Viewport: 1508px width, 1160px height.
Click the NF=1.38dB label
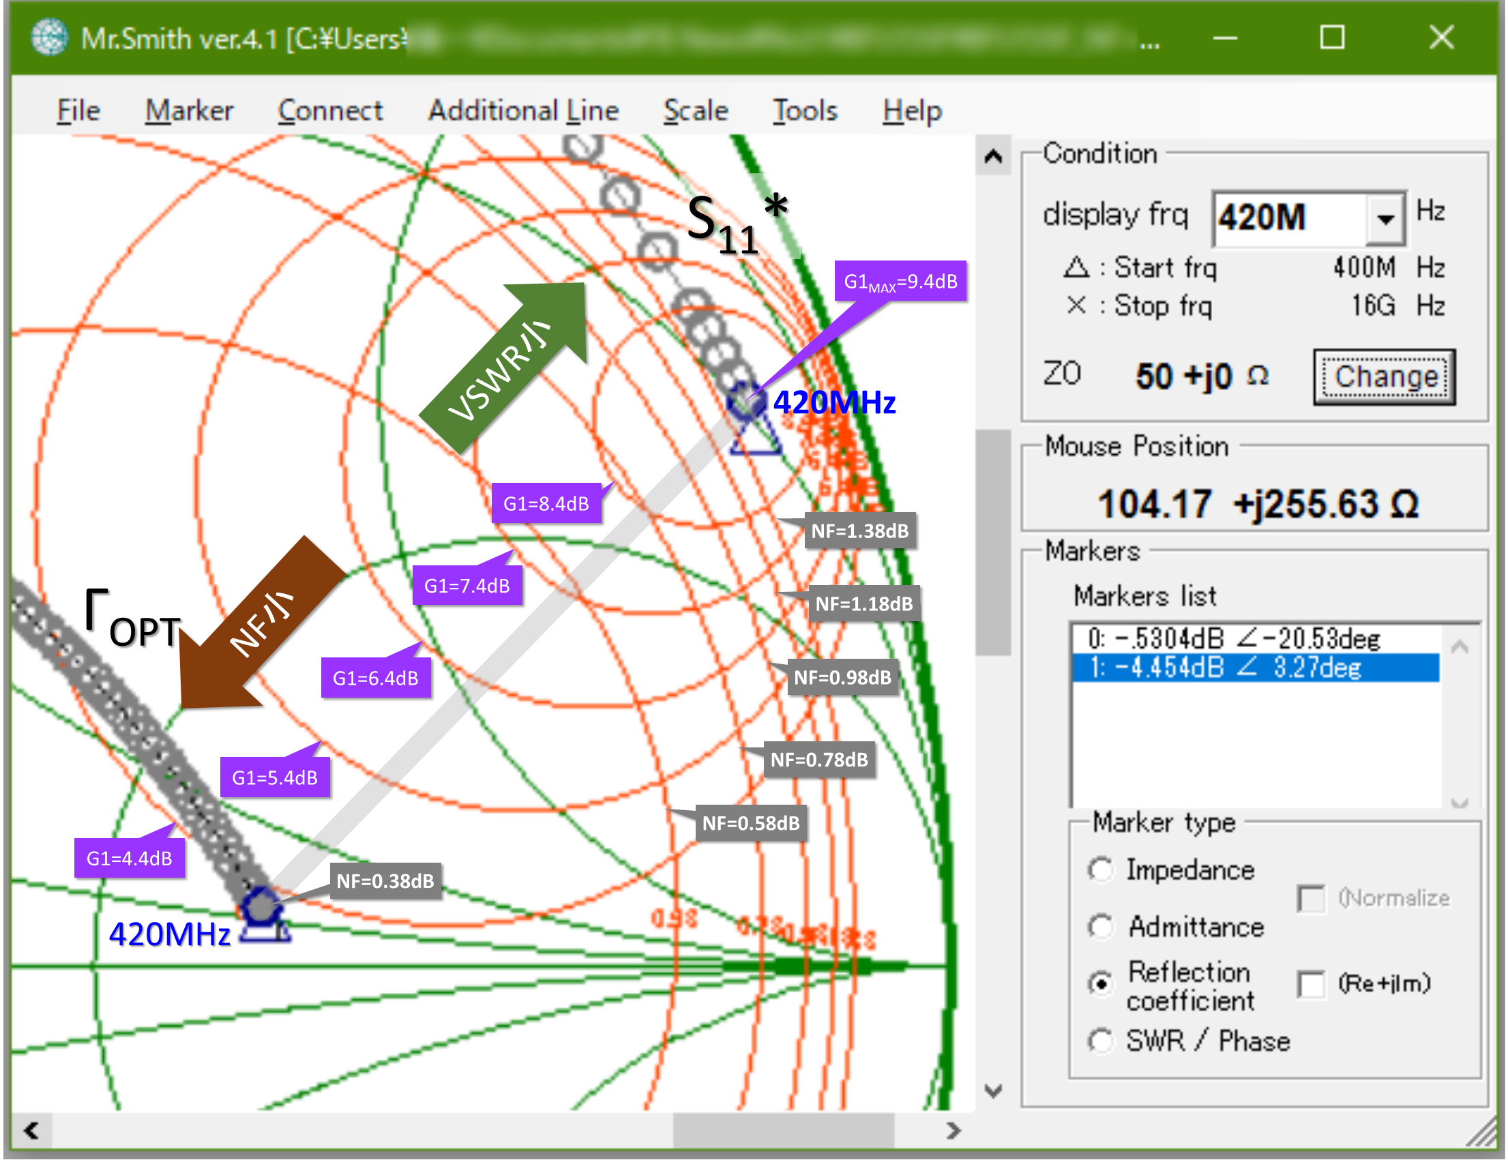click(859, 531)
